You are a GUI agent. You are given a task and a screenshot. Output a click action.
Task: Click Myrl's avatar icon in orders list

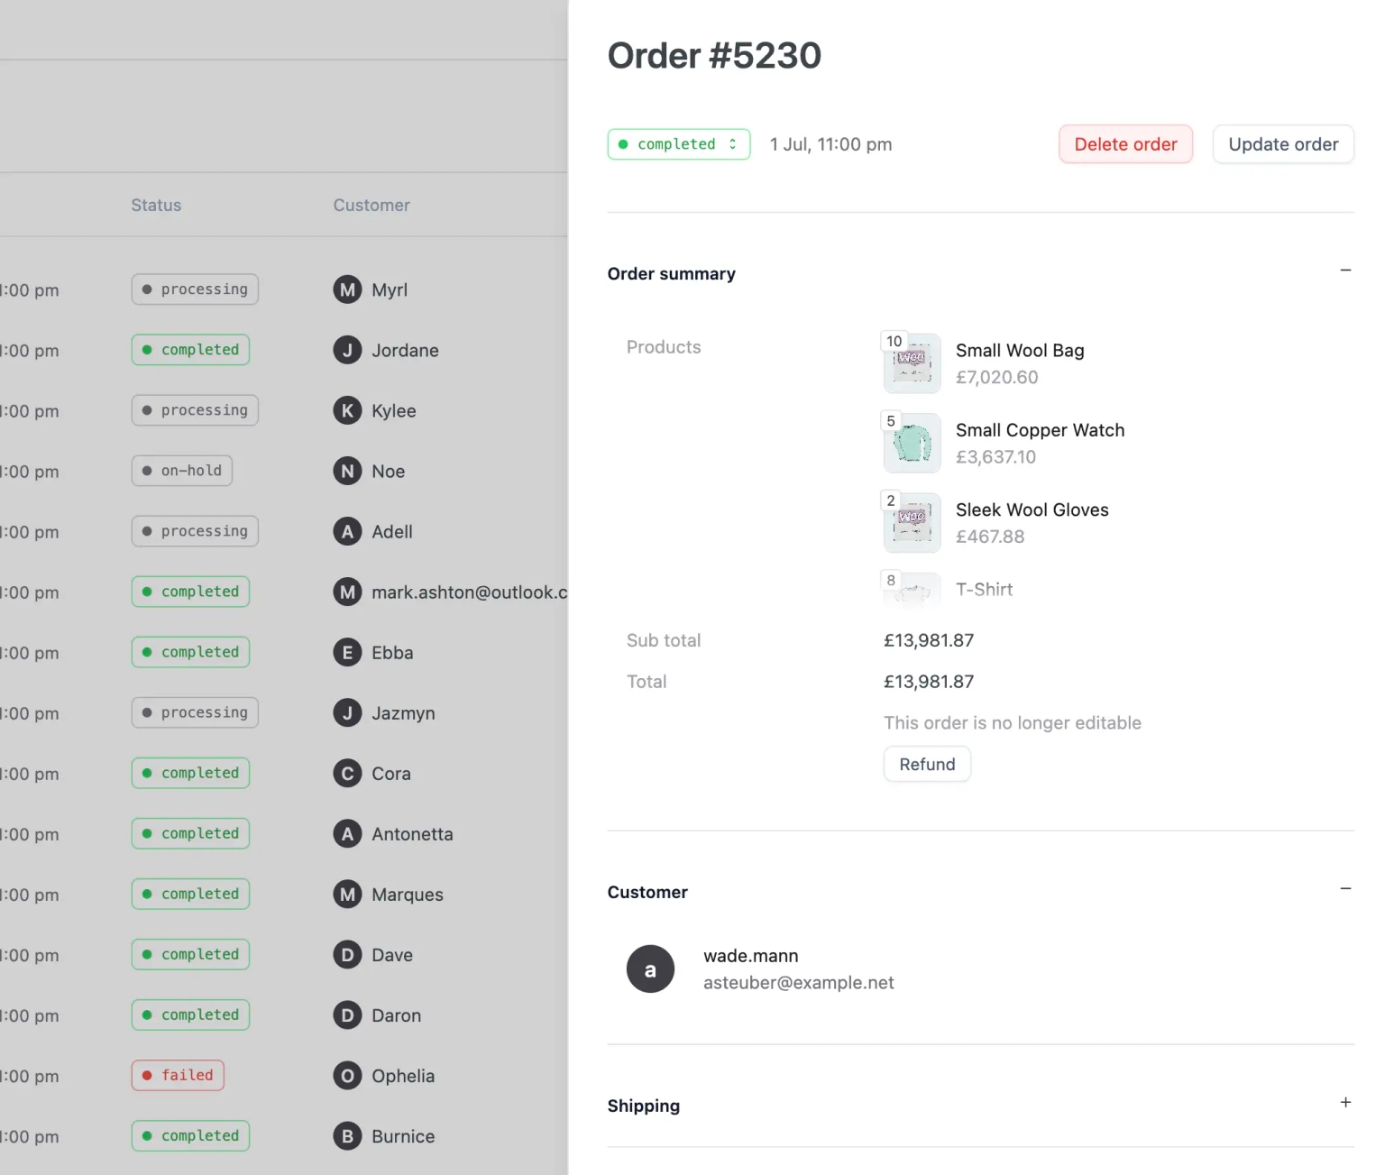[x=347, y=289]
